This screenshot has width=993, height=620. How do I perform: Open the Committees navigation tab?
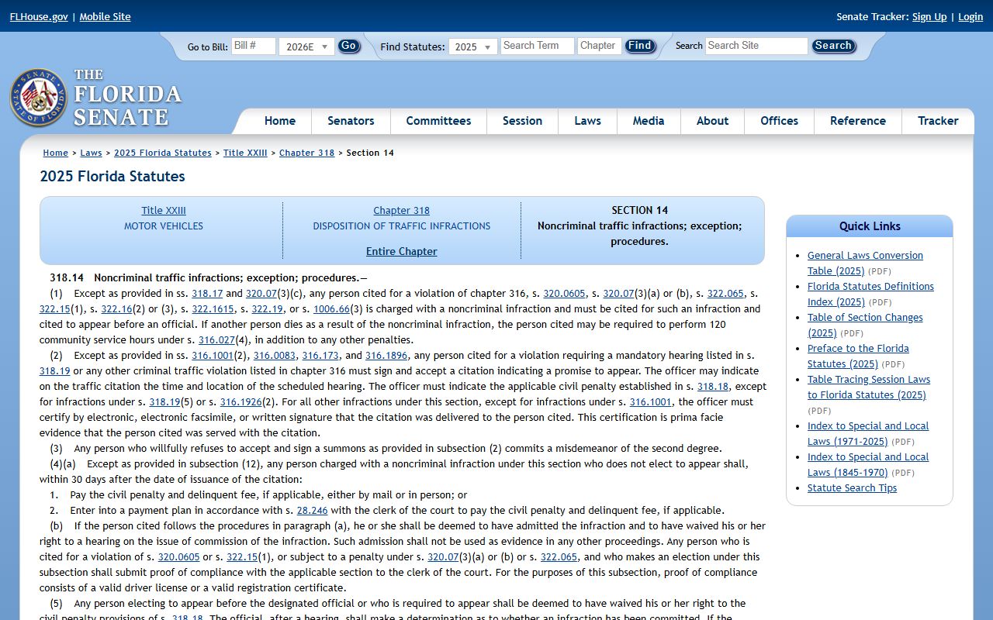pos(438,121)
